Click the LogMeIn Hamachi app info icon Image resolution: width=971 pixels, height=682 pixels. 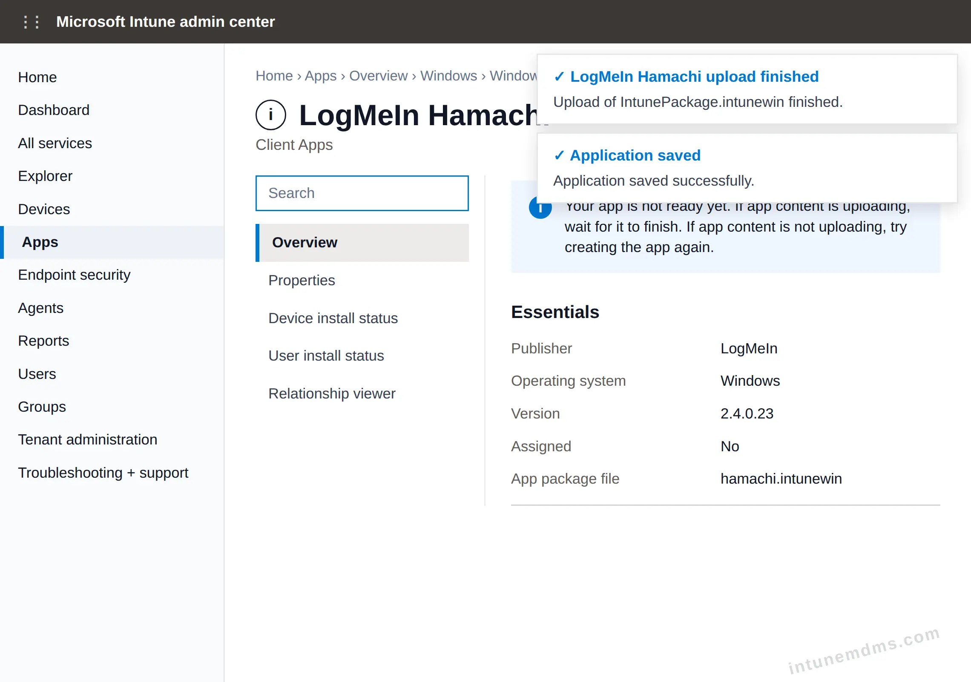pos(270,115)
